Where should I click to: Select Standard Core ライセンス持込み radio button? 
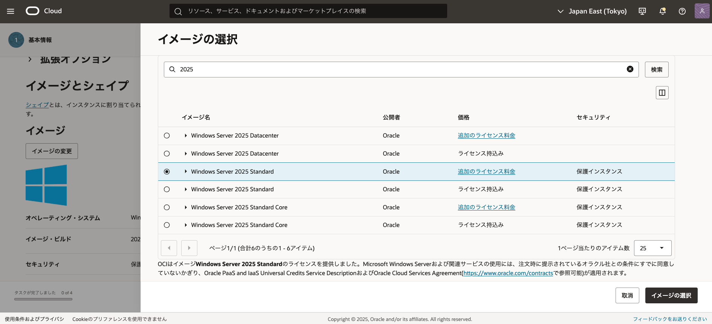[167, 225]
